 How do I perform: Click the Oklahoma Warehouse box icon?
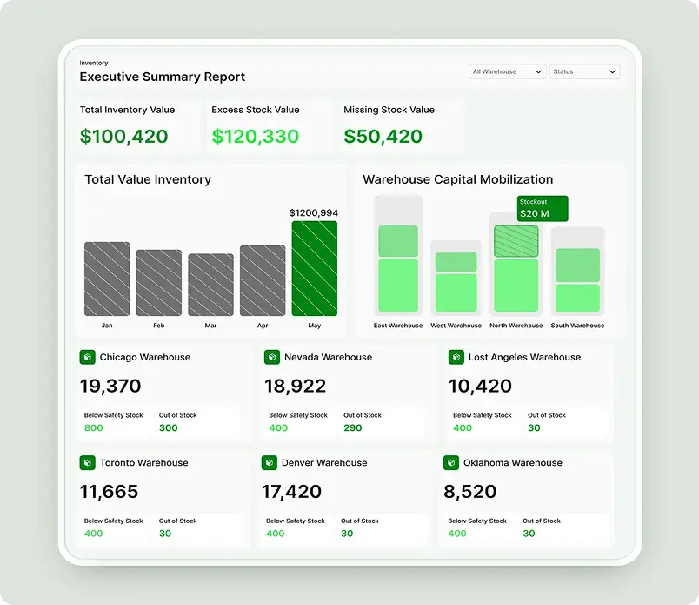pyautogui.click(x=450, y=463)
